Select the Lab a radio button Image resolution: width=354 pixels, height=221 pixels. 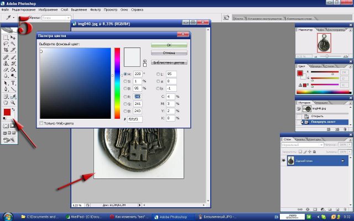[x=158, y=81]
